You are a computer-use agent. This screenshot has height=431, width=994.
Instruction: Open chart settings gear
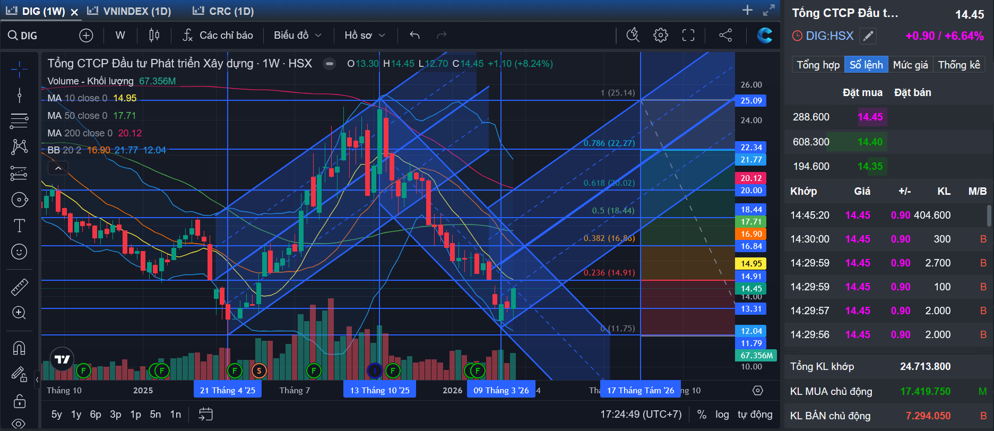pyautogui.click(x=661, y=36)
